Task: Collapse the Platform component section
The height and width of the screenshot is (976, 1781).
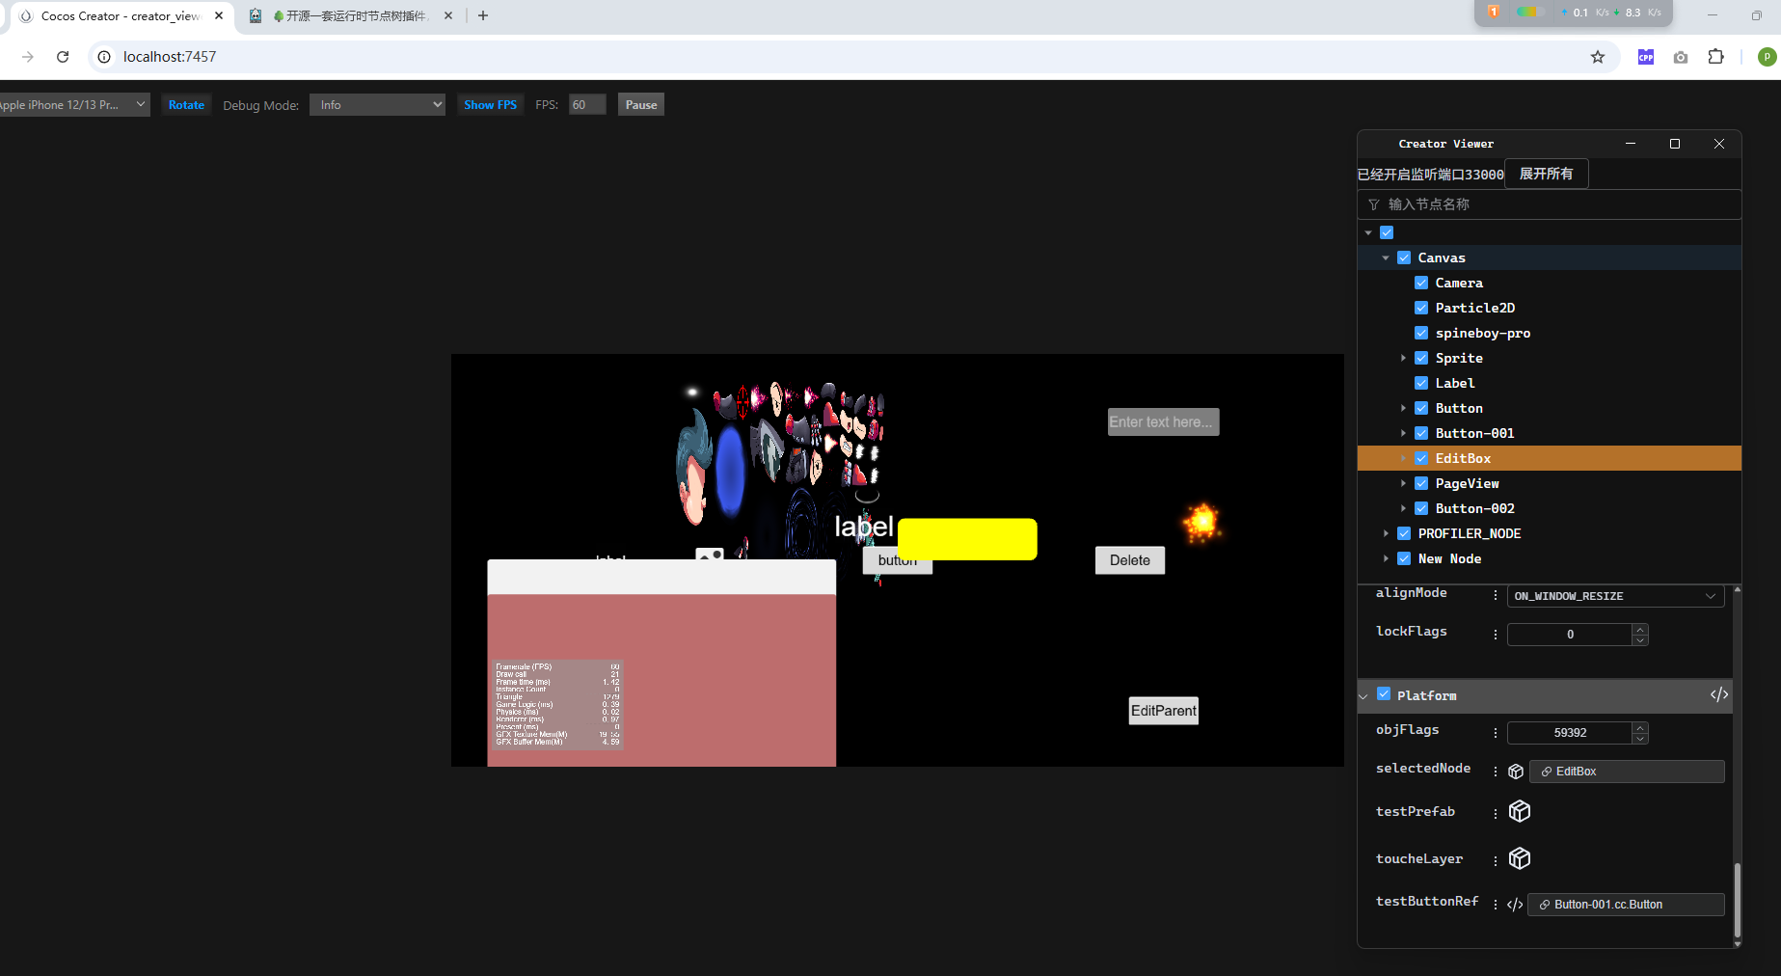Action: 1363,696
